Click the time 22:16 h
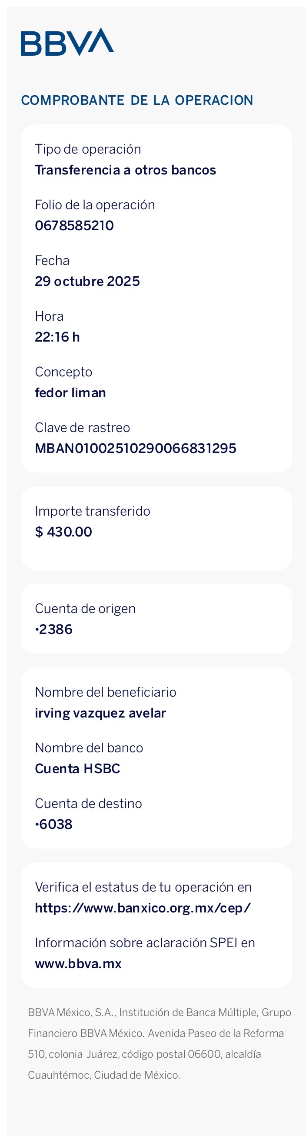Screen dimensions: 306x1147 click(57, 337)
